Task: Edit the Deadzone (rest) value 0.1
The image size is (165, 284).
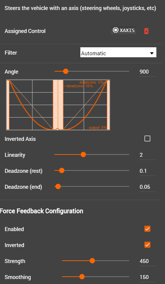Action: pos(147,171)
